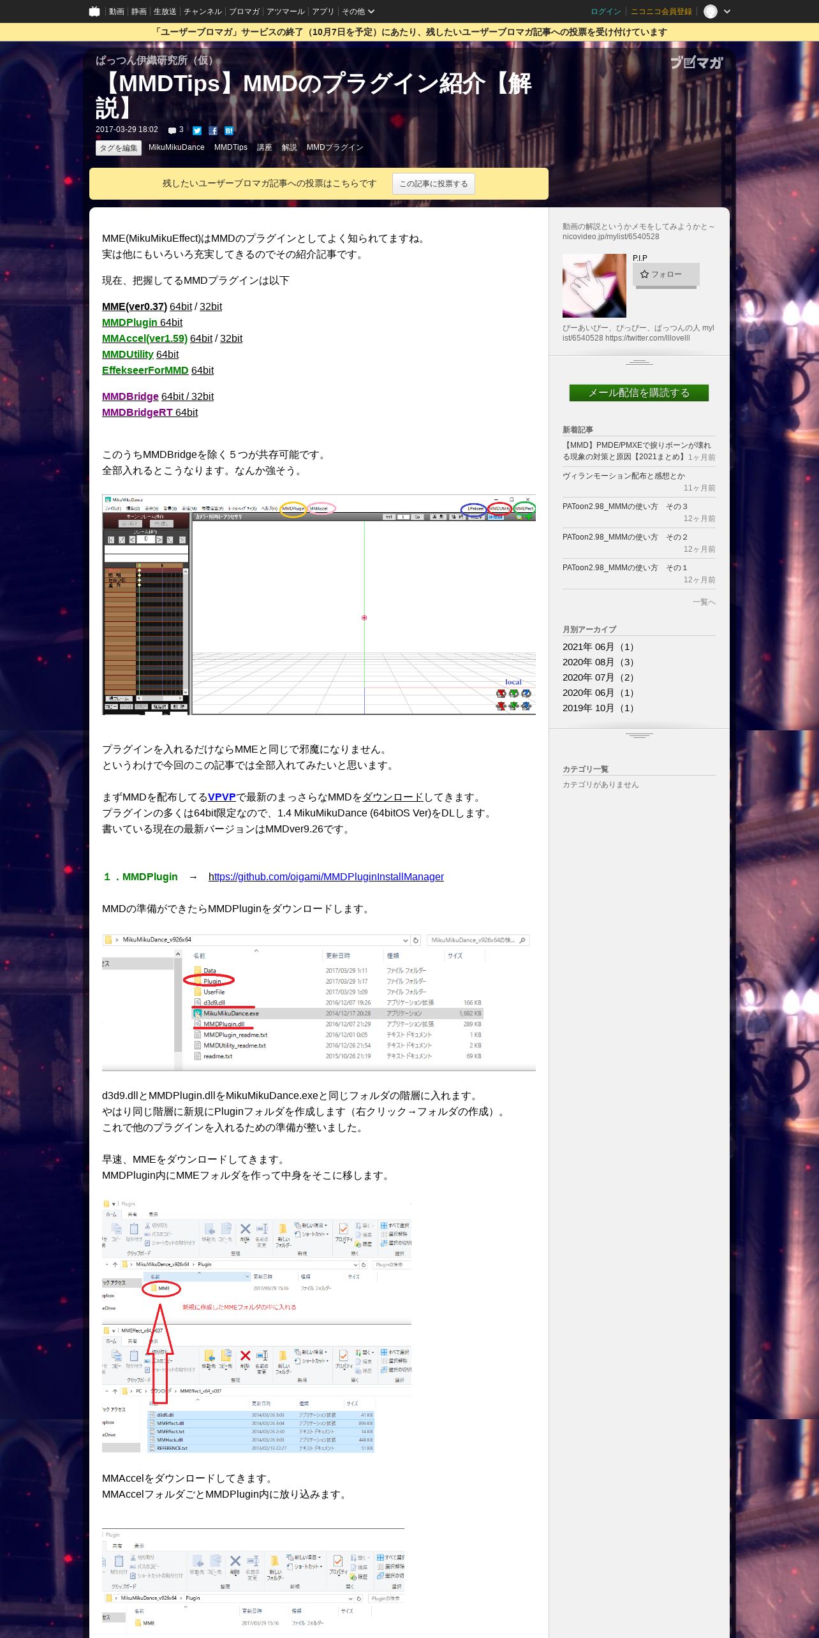Click the ログイン link

[x=606, y=11]
